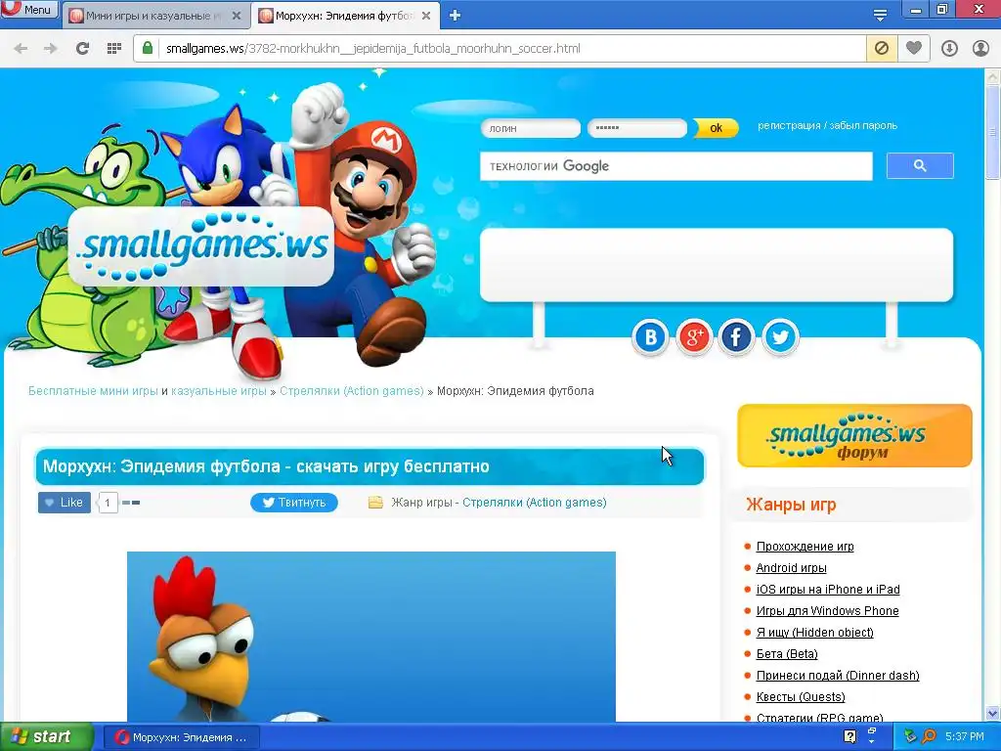
Task: Open the Facebook social icon
Action: click(736, 337)
